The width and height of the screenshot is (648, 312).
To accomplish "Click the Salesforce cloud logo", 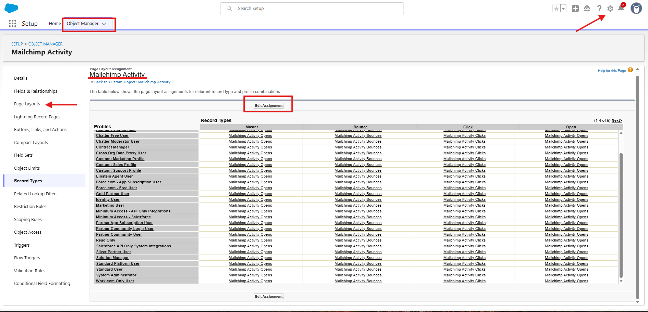I will click(11, 8).
